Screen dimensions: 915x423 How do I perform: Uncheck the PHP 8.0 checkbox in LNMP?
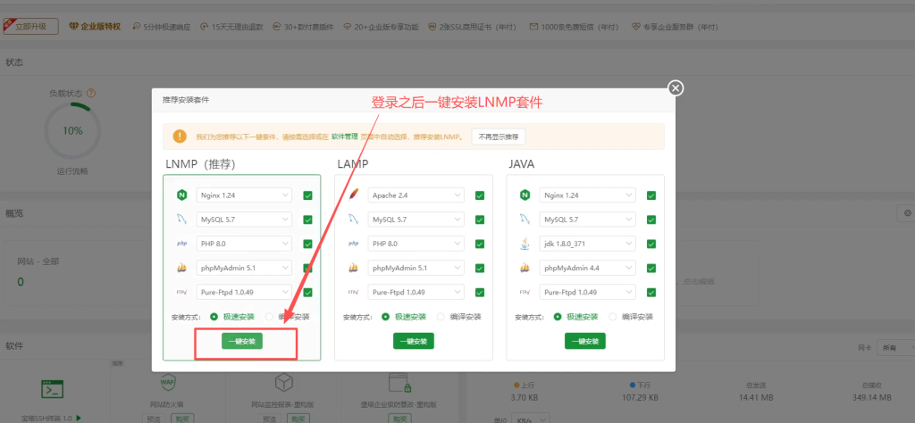(x=307, y=245)
